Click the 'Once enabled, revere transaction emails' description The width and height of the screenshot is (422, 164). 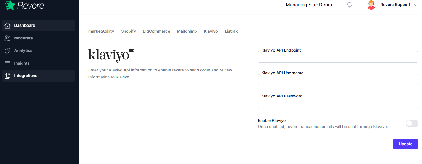coord(323,127)
